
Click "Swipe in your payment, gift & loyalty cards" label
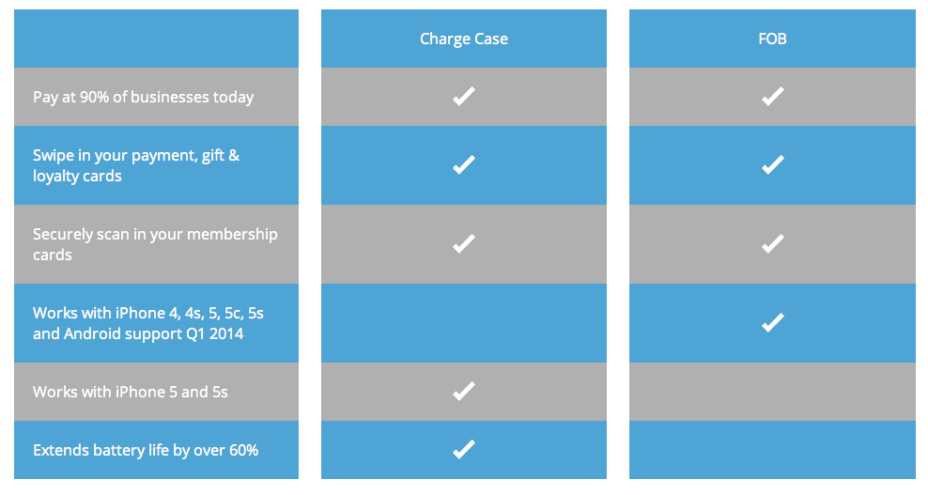click(x=136, y=165)
